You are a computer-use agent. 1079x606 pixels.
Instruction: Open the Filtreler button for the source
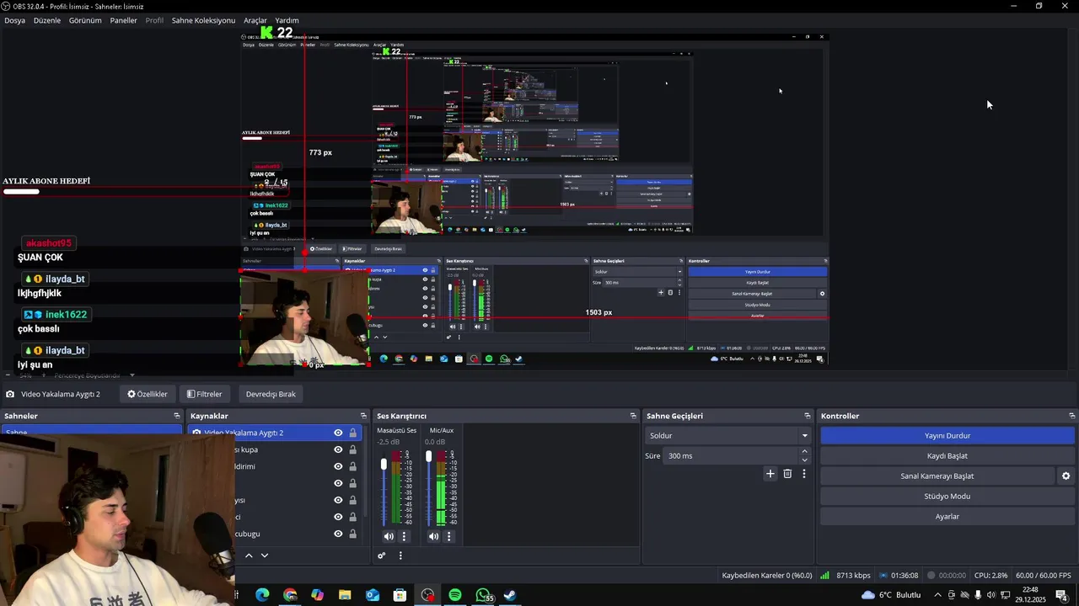tap(205, 394)
